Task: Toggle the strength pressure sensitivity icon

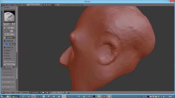Action: pyautogui.click(x=14, y=31)
